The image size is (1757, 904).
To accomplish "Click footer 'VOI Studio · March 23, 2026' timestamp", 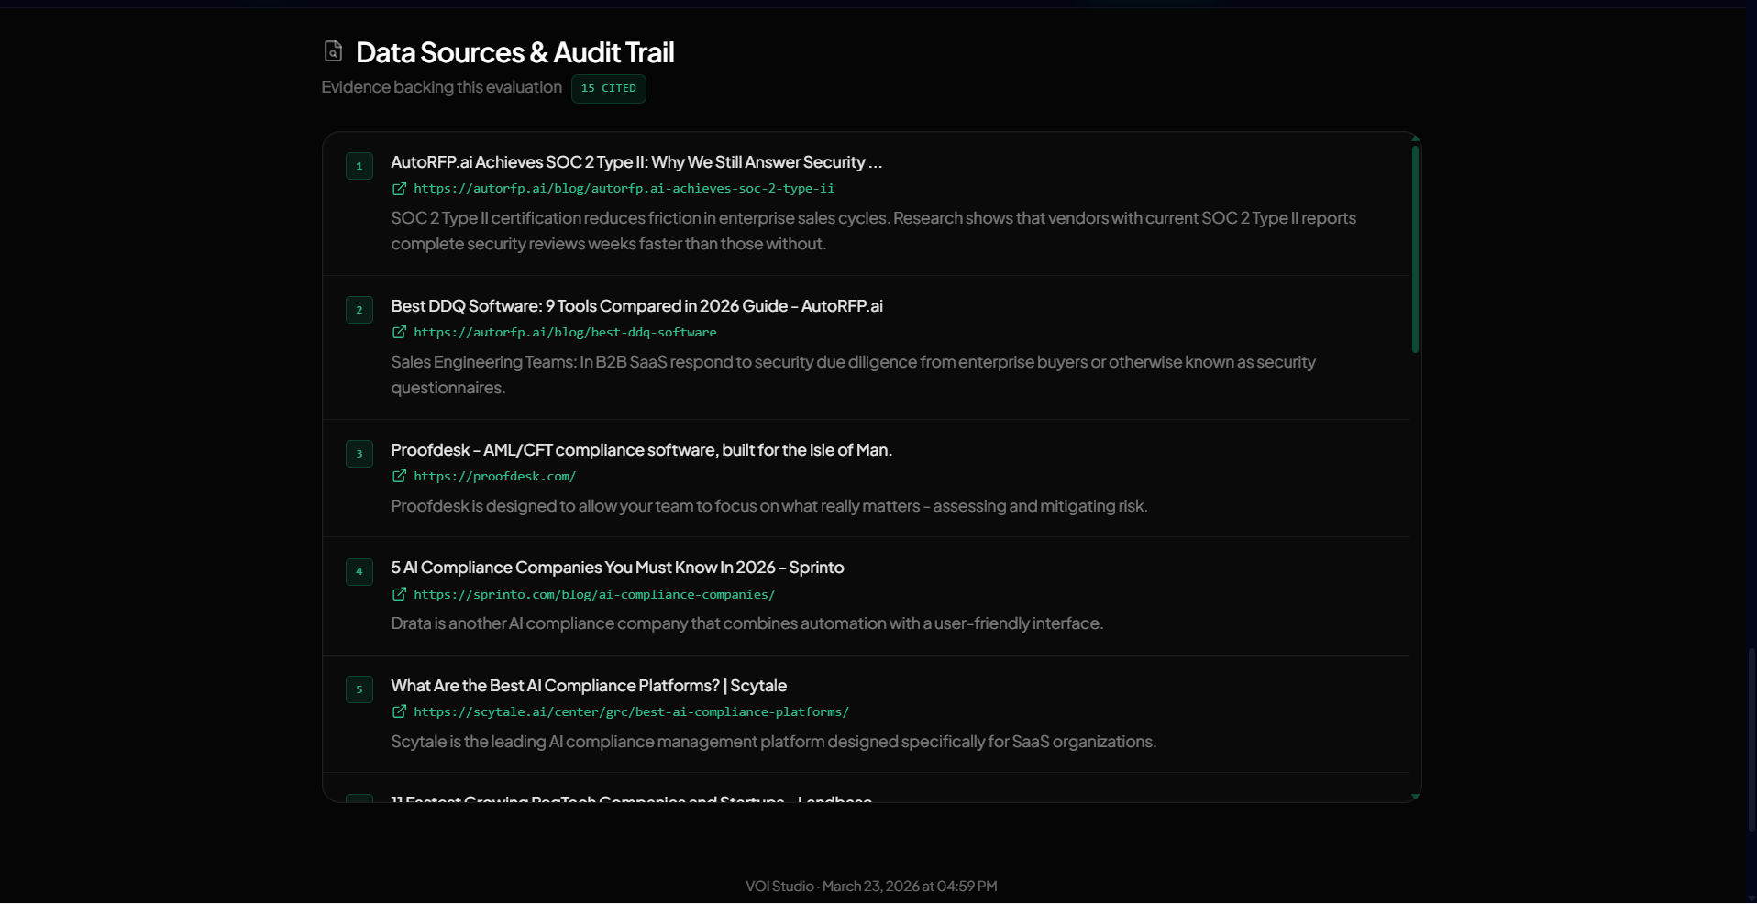I will (871, 887).
